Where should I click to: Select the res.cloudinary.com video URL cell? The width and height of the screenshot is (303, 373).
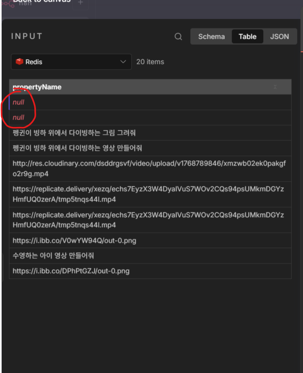pos(150,169)
